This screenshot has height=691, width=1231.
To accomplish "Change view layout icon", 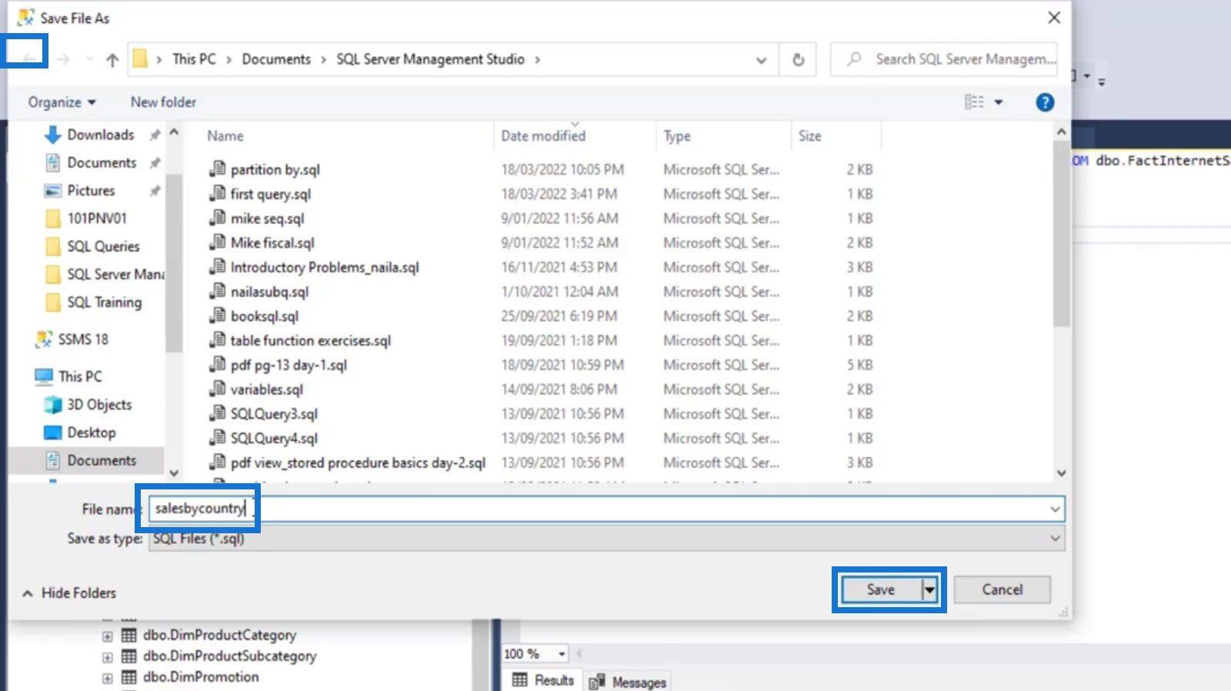I will pos(974,102).
